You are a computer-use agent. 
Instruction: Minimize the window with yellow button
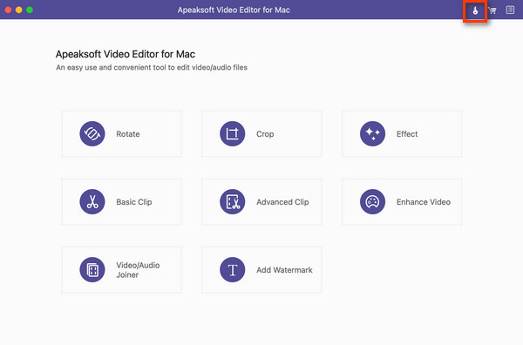[x=19, y=10]
